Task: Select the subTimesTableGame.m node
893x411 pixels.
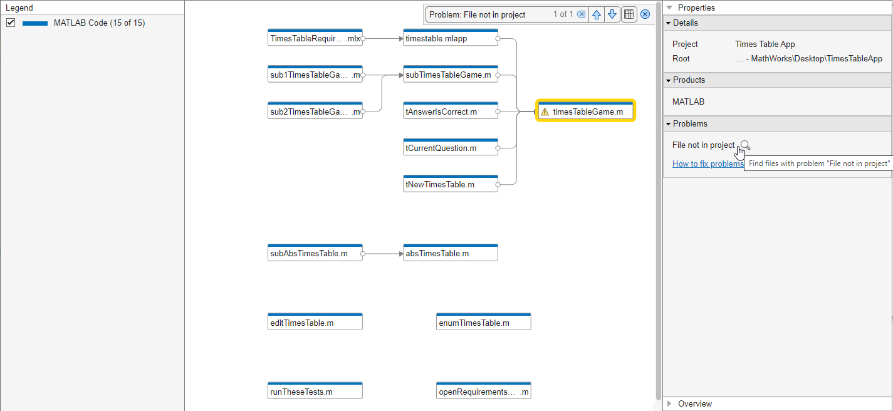Action: [x=451, y=75]
